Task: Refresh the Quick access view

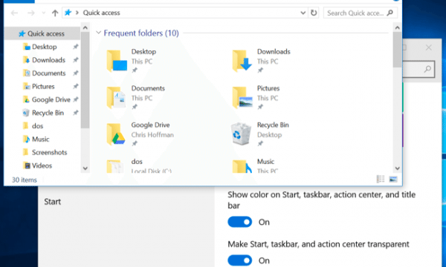Action: 314,13
